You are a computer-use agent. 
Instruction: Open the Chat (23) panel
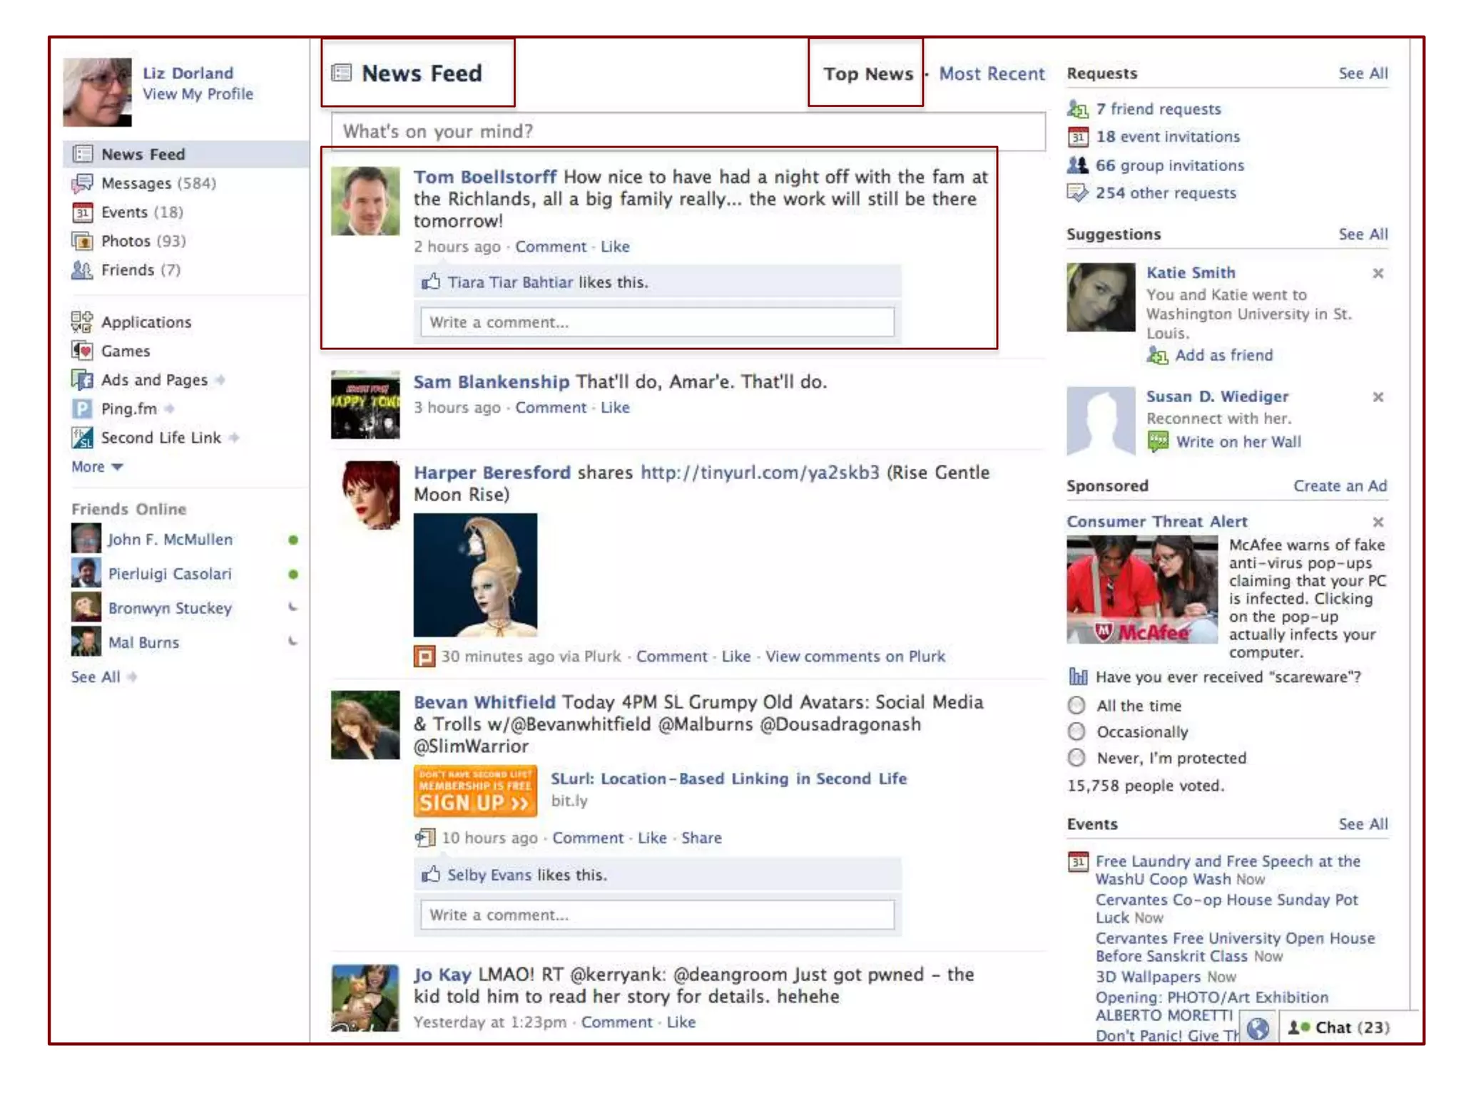point(1339,1027)
